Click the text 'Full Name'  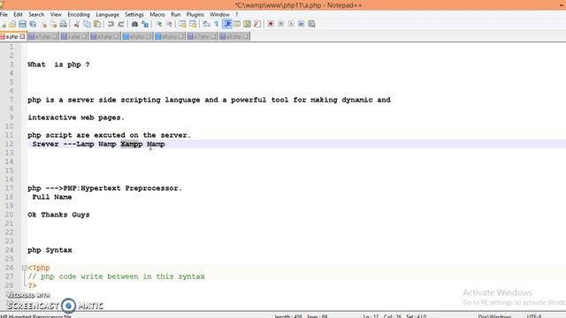click(52, 197)
